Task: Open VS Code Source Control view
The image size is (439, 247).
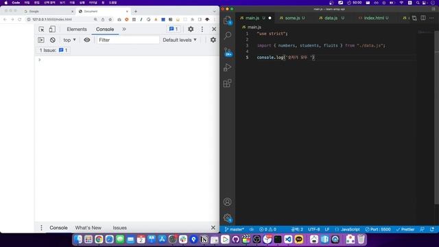Action: pyautogui.click(x=228, y=52)
